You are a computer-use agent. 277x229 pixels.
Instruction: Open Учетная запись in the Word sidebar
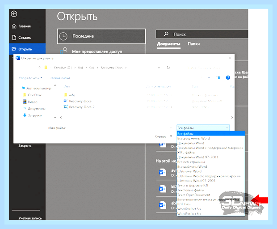(30, 218)
